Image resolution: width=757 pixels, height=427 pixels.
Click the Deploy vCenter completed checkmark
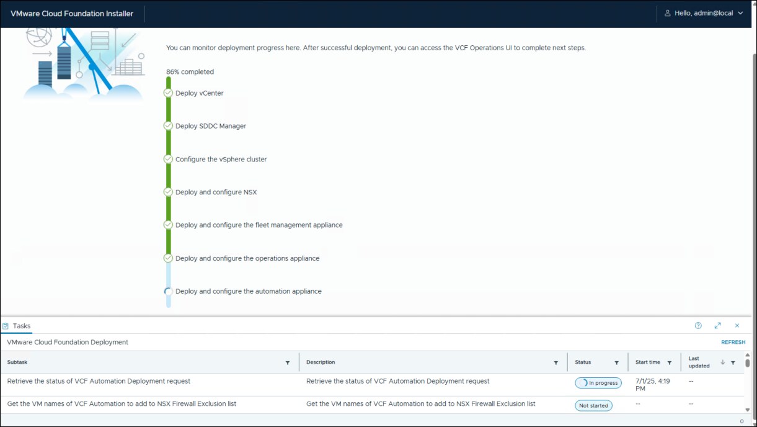tap(168, 93)
